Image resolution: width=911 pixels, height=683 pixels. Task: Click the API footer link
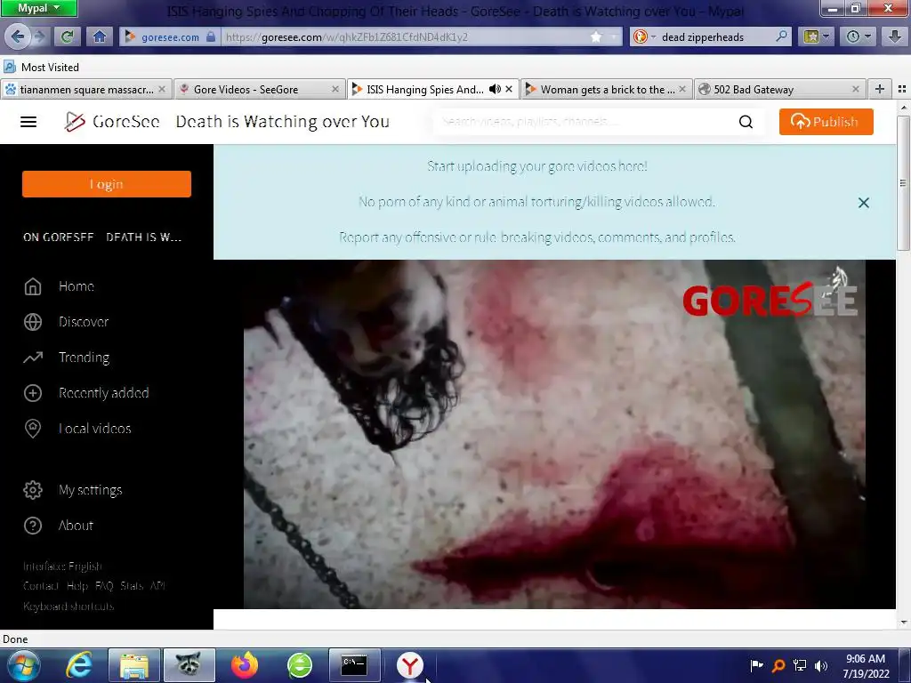(157, 586)
